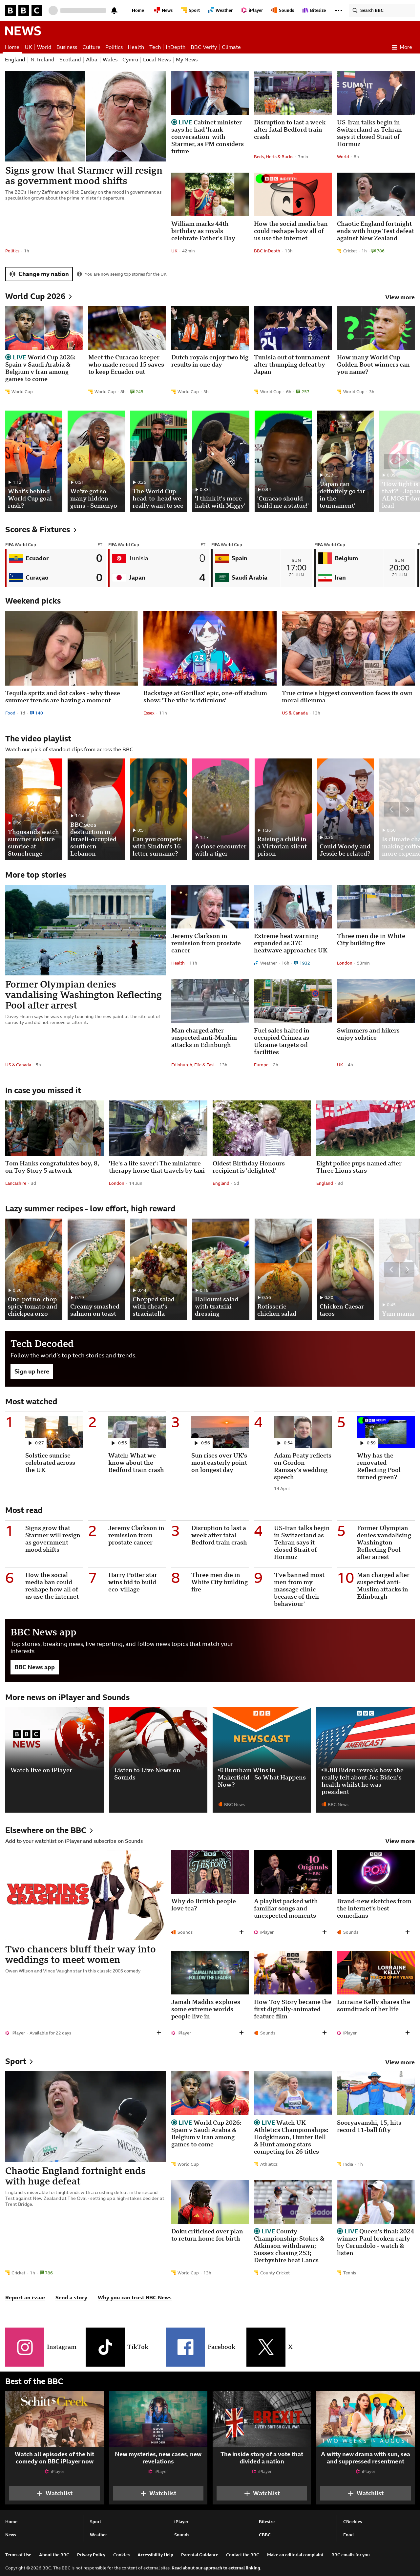This screenshot has width=420, height=2576.
Task: Open the Scotland regional link
Action: click(70, 60)
